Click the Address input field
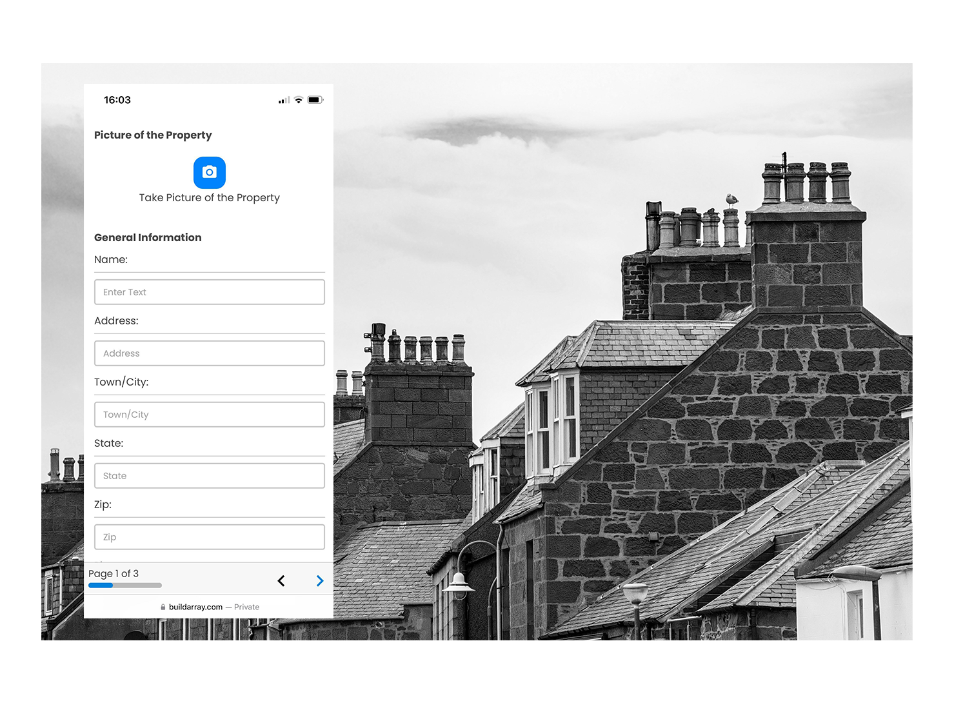Image resolution: width=954 pixels, height=710 pixels. [x=210, y=353]
